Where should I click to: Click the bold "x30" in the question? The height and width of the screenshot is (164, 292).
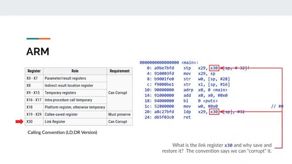(228, 145)
